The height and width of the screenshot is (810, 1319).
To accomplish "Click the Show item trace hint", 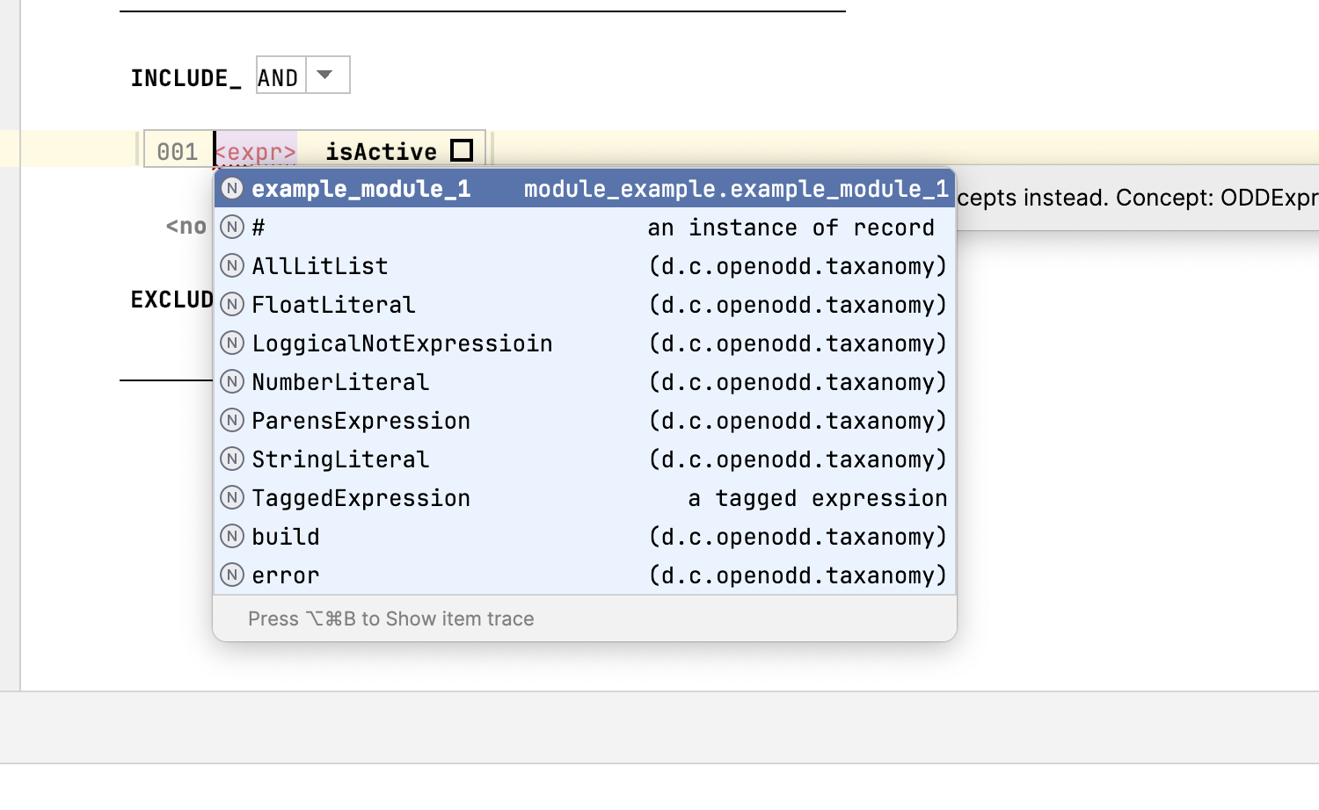I will click(390, 618).
